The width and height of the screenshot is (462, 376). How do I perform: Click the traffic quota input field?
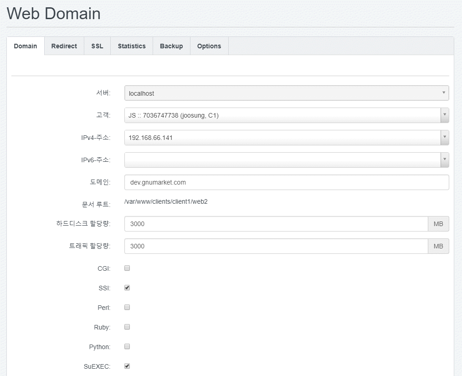276,246
